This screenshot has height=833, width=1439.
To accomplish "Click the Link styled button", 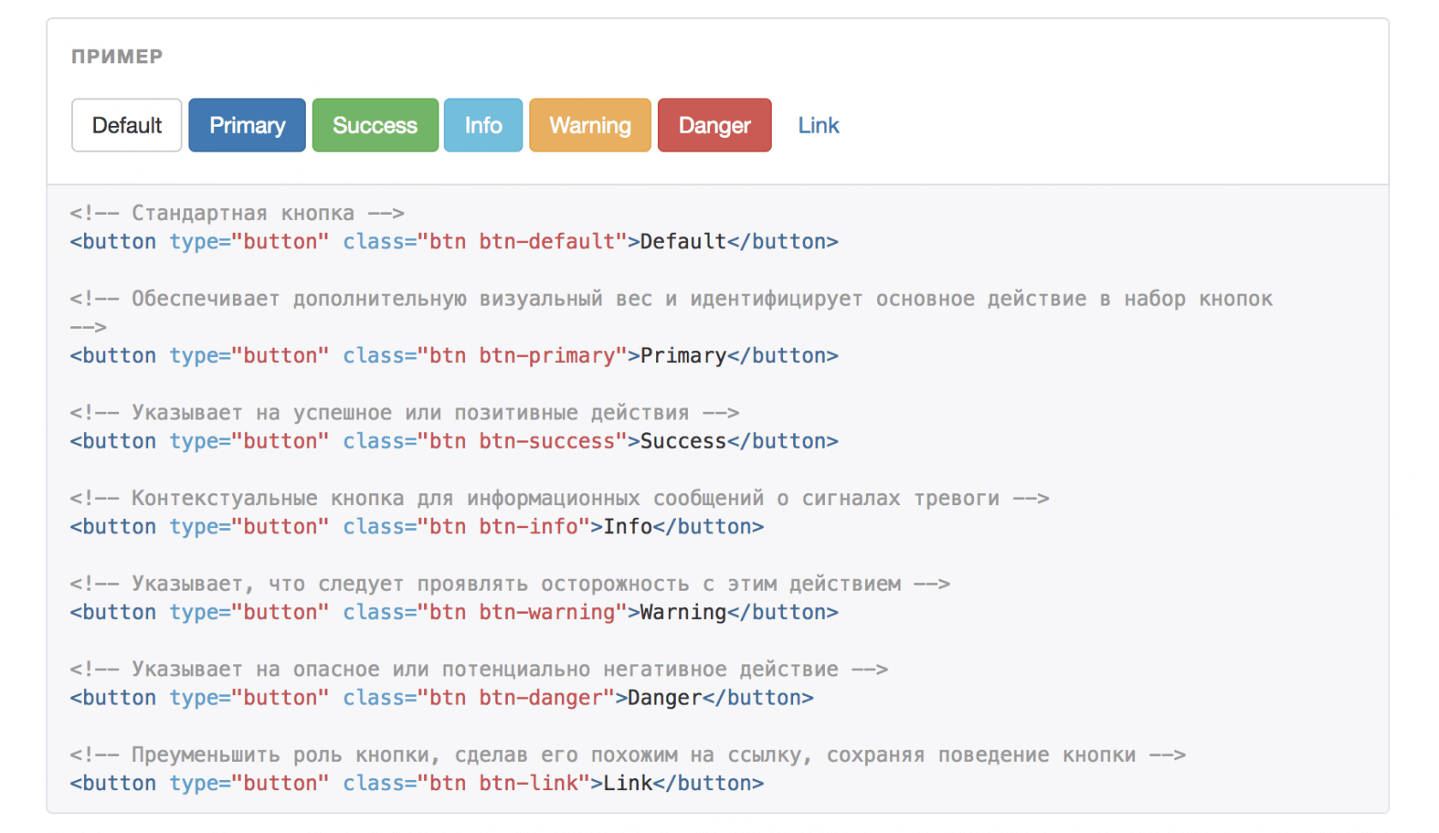I will click(818, 125).
